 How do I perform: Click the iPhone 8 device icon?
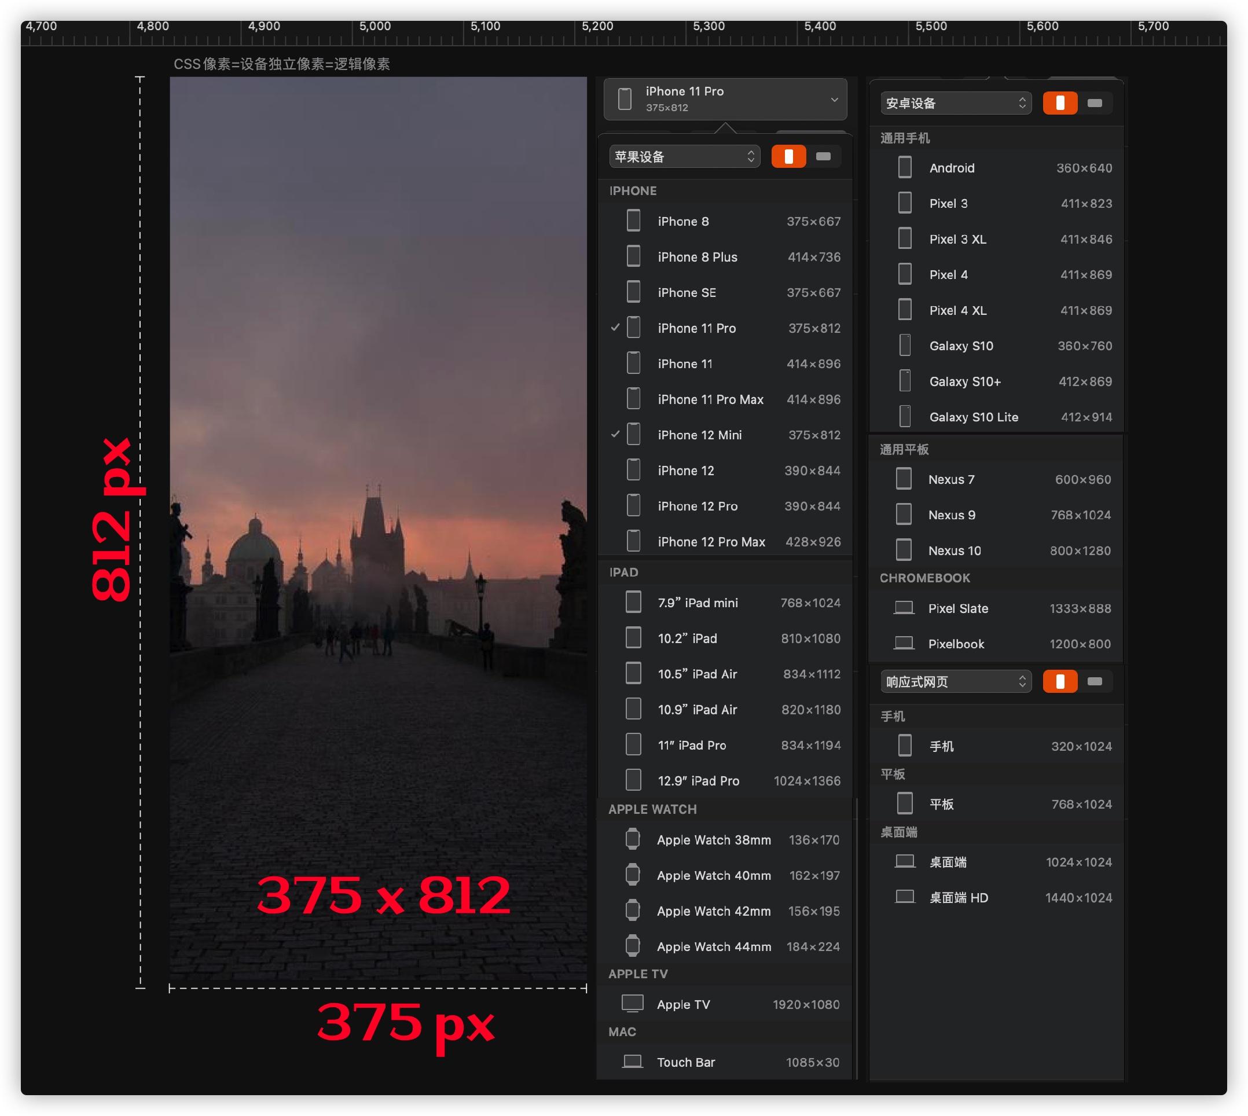coord(633,221)
